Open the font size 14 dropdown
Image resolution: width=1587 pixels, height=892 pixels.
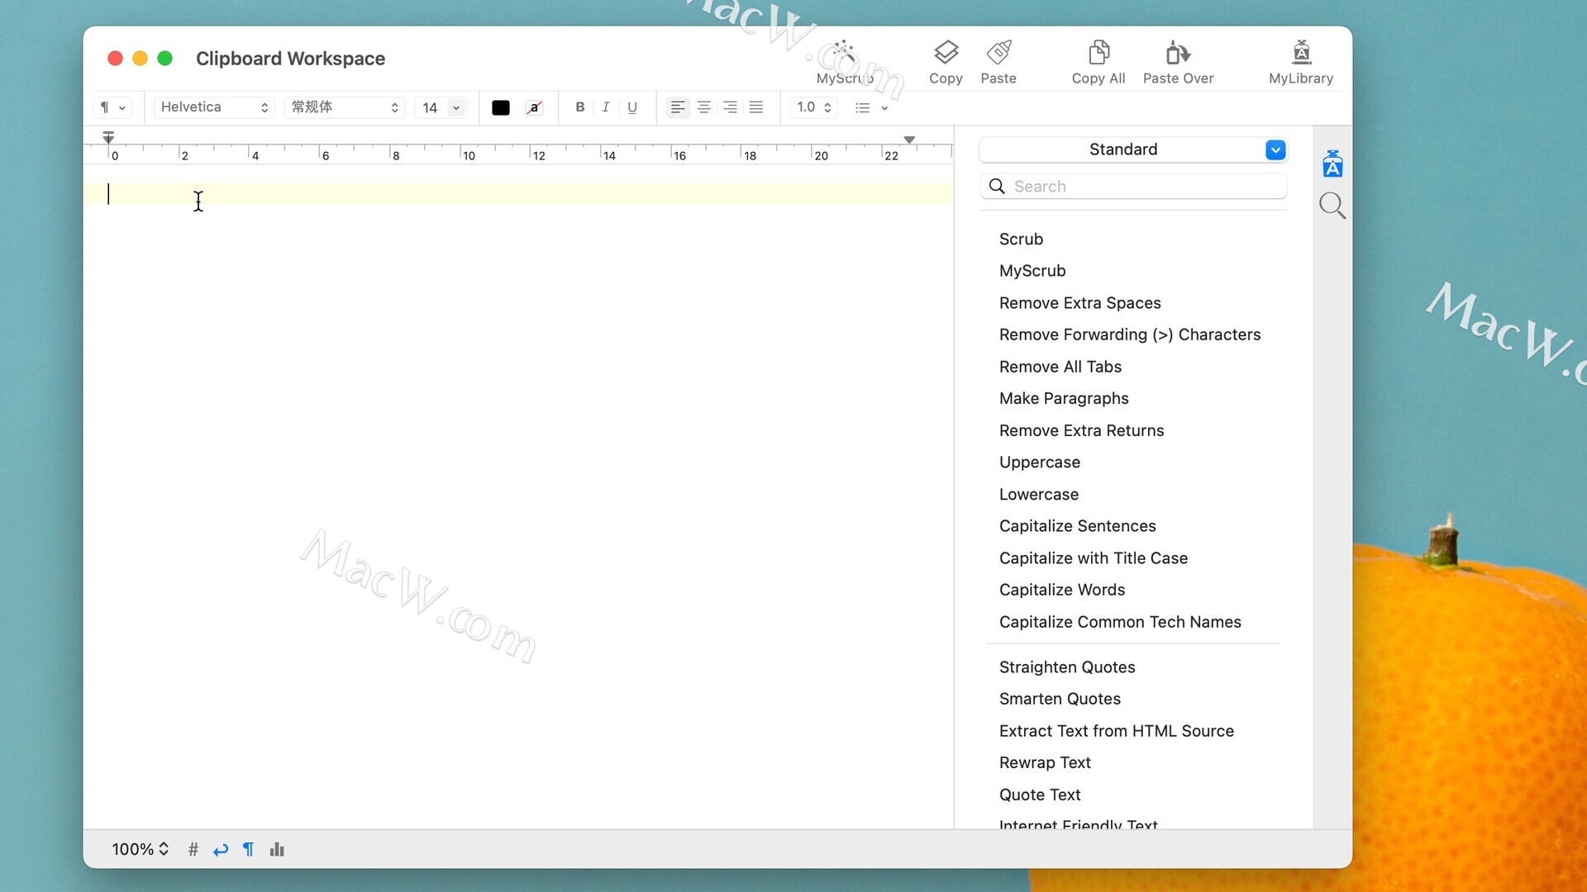(x=455, y=107)
